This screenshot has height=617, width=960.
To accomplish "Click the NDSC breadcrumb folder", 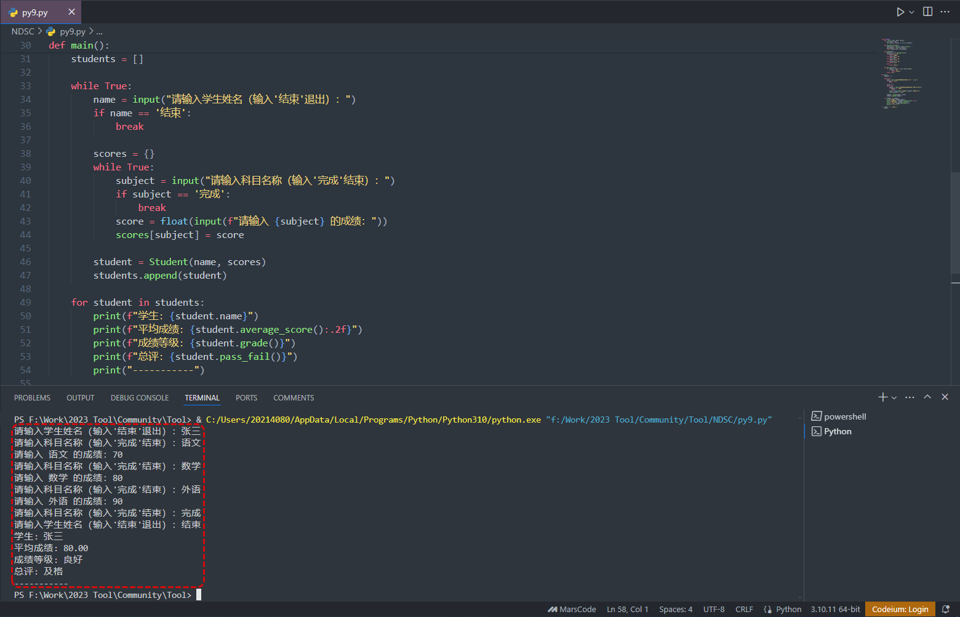I will click(x=23, y=31).
